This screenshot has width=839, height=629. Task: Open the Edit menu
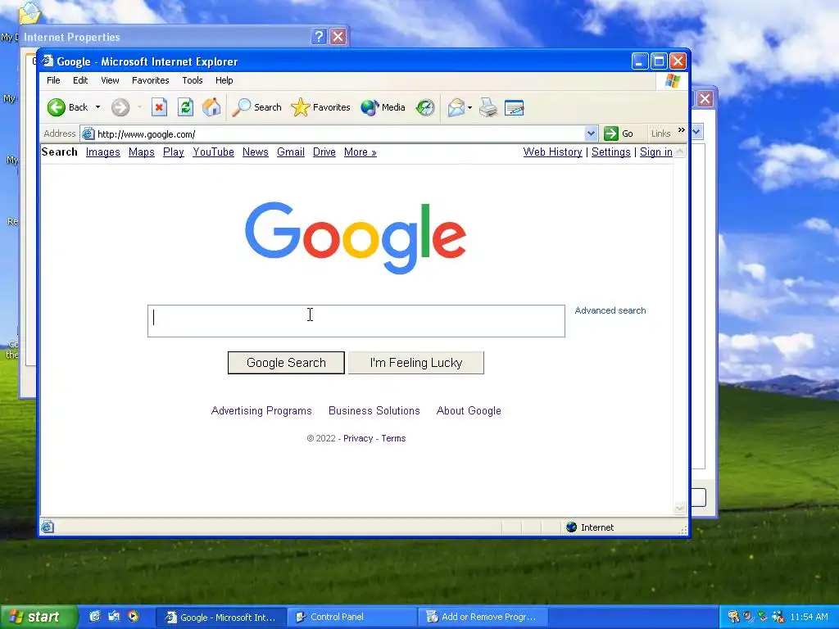80,80
